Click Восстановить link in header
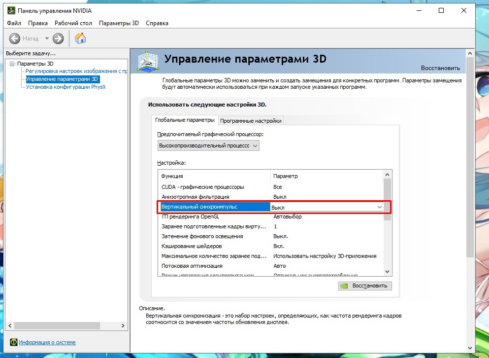This screenshot has width=489, height=358. (x=440, y=68)
